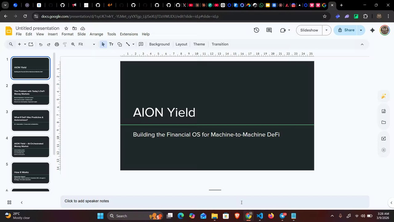Click the Print icon
This screenshot has width=394, height=222.
click(57, 44)
